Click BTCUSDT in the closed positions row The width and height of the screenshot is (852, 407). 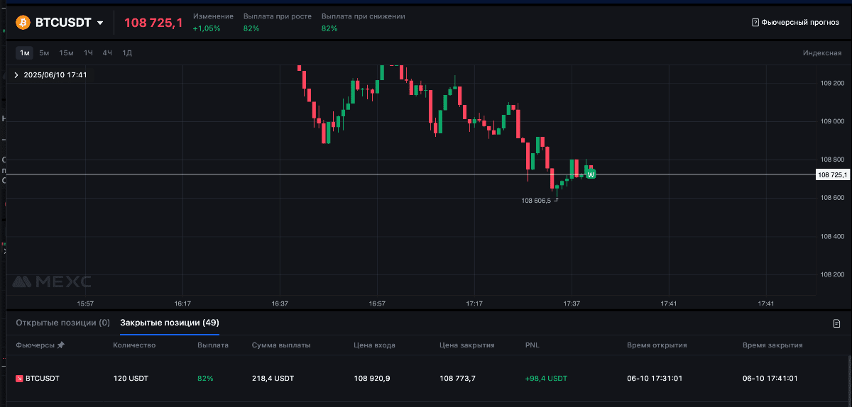(x=43, y=379)
